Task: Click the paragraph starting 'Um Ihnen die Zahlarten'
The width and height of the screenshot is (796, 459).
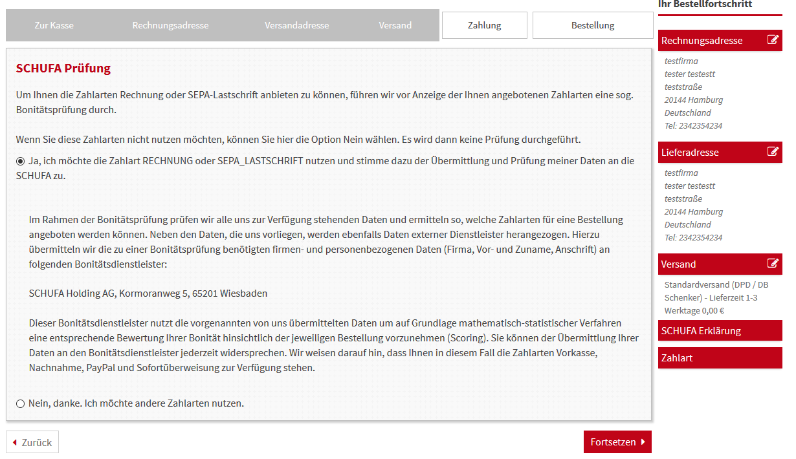Action: coord(324,102)
